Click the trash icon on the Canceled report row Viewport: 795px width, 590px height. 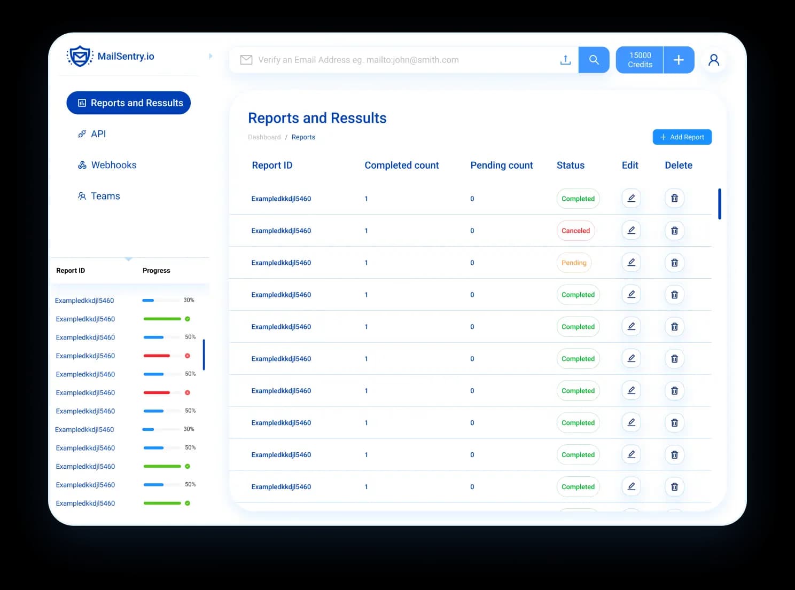point(674,230)
